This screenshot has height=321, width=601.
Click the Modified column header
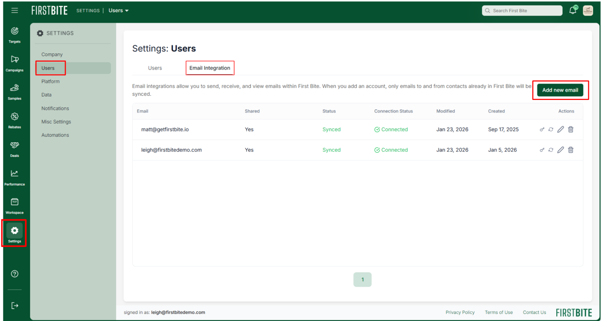point(445,111)
